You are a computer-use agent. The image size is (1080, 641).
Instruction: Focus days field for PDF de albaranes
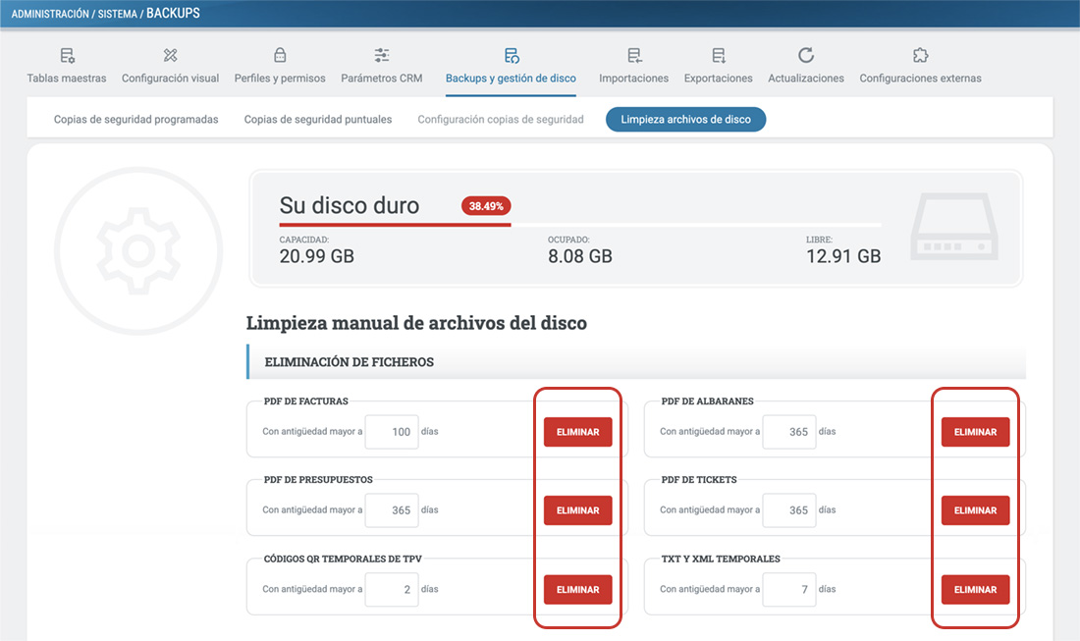pos(789,432)
